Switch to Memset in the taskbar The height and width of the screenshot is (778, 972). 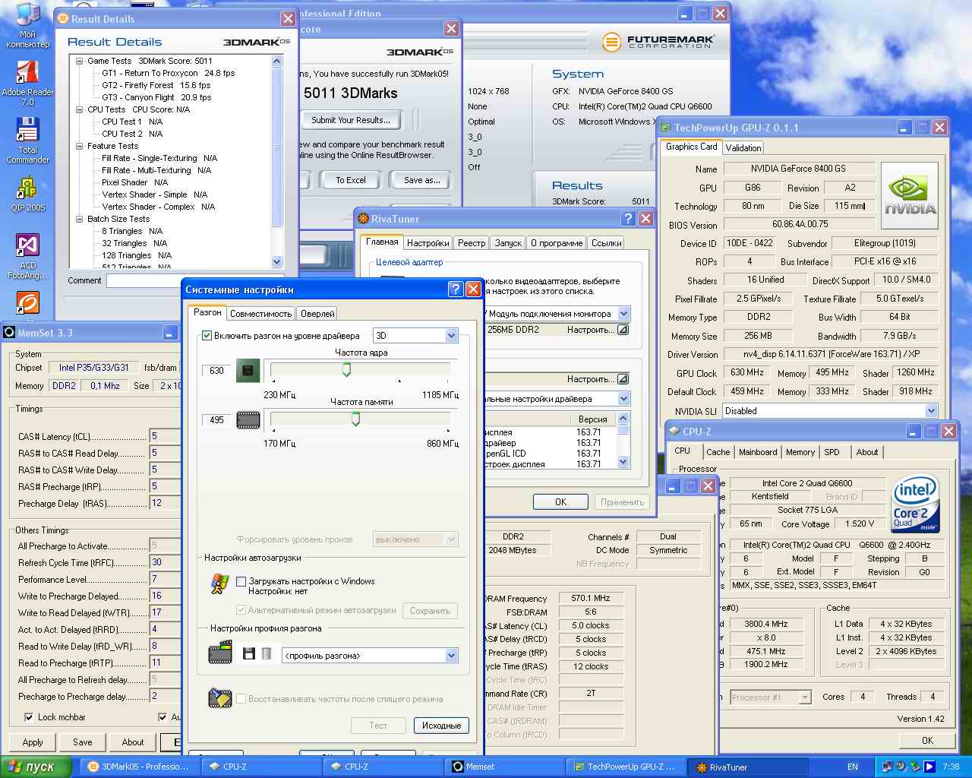click(505, 767)
